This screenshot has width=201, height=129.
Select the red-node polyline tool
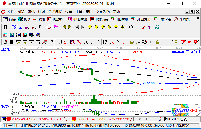(144, 27)
